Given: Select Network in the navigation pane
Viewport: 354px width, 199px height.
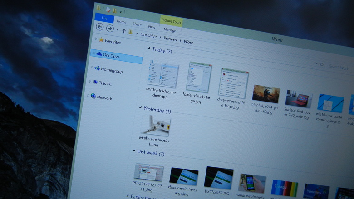Looking at the screenshot, I should [x=104, y=97].
